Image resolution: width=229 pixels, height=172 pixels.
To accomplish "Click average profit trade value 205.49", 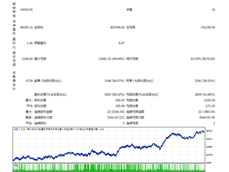I will click(x=120, y=106).
